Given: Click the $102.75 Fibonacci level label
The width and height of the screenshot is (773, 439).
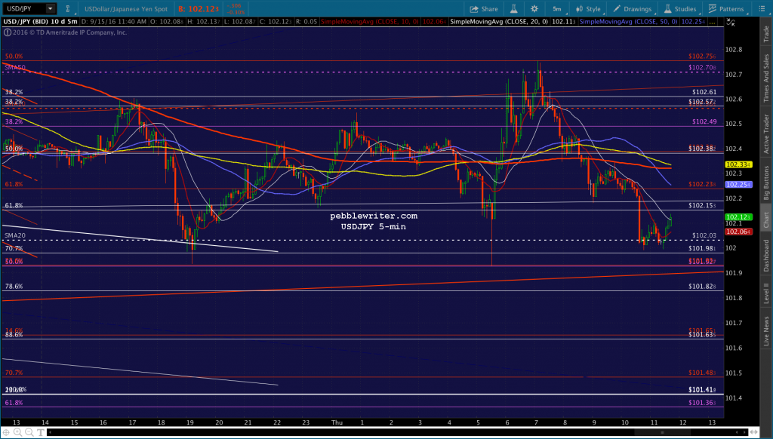Looking at the screenshot, I should click(x=702, y=56).
